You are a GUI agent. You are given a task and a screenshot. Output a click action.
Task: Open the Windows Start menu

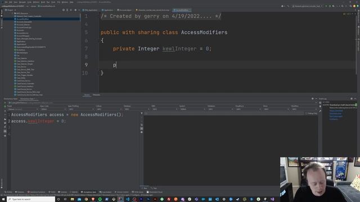(3, 199)
